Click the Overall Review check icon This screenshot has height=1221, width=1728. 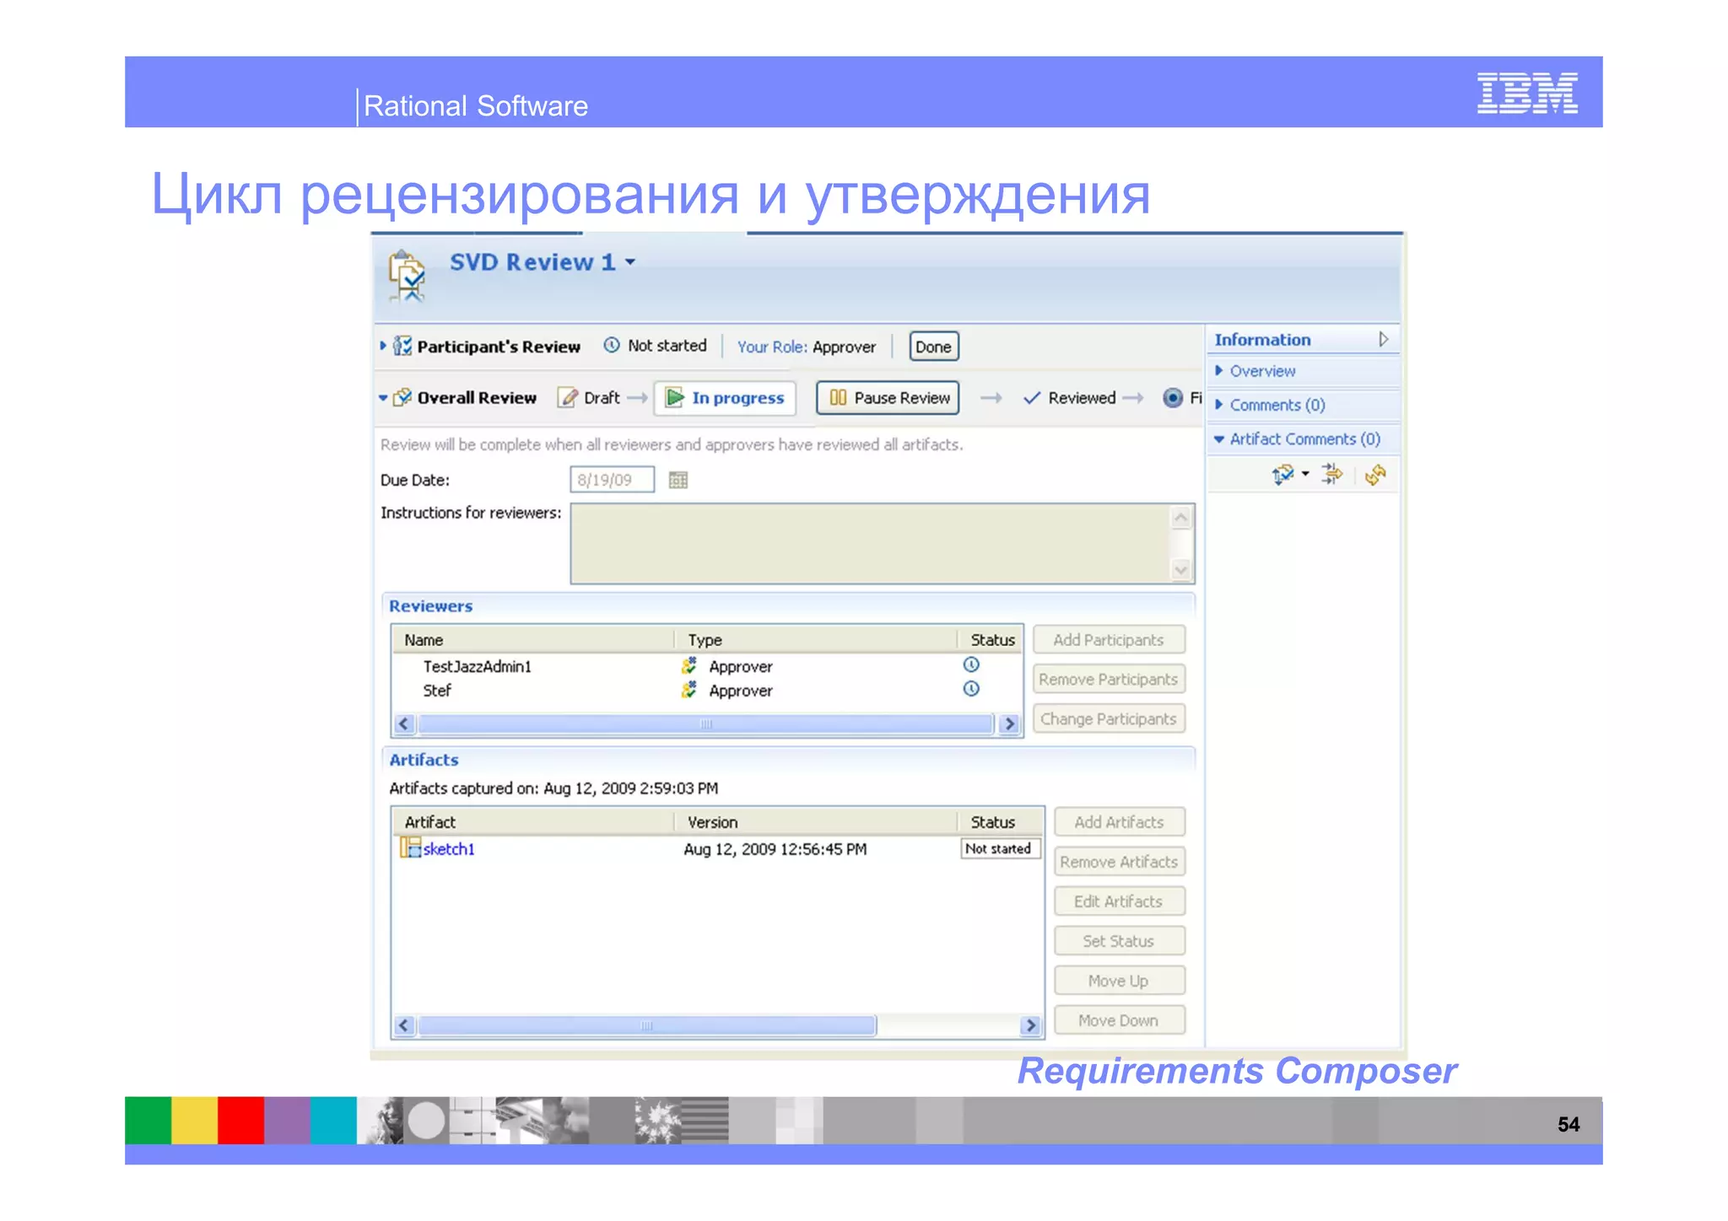(402, 397)
